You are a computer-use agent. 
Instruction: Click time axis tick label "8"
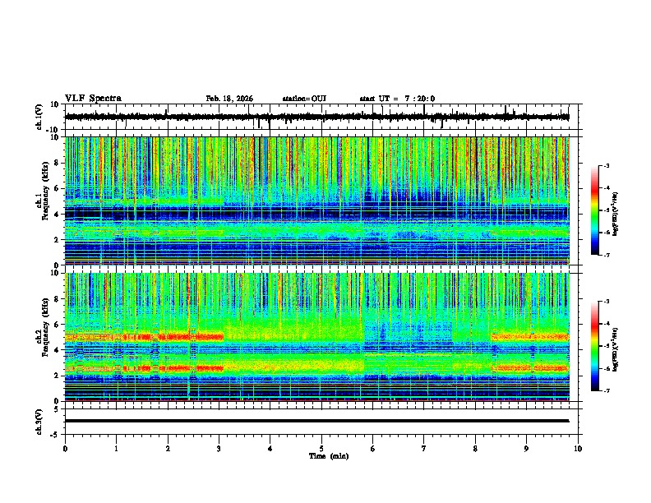[x=475, y=449]
